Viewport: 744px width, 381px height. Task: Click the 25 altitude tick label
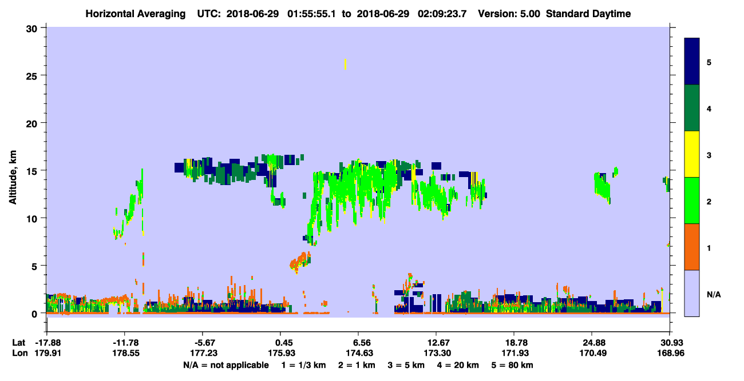pyautogui.click(x=33, y=75)
